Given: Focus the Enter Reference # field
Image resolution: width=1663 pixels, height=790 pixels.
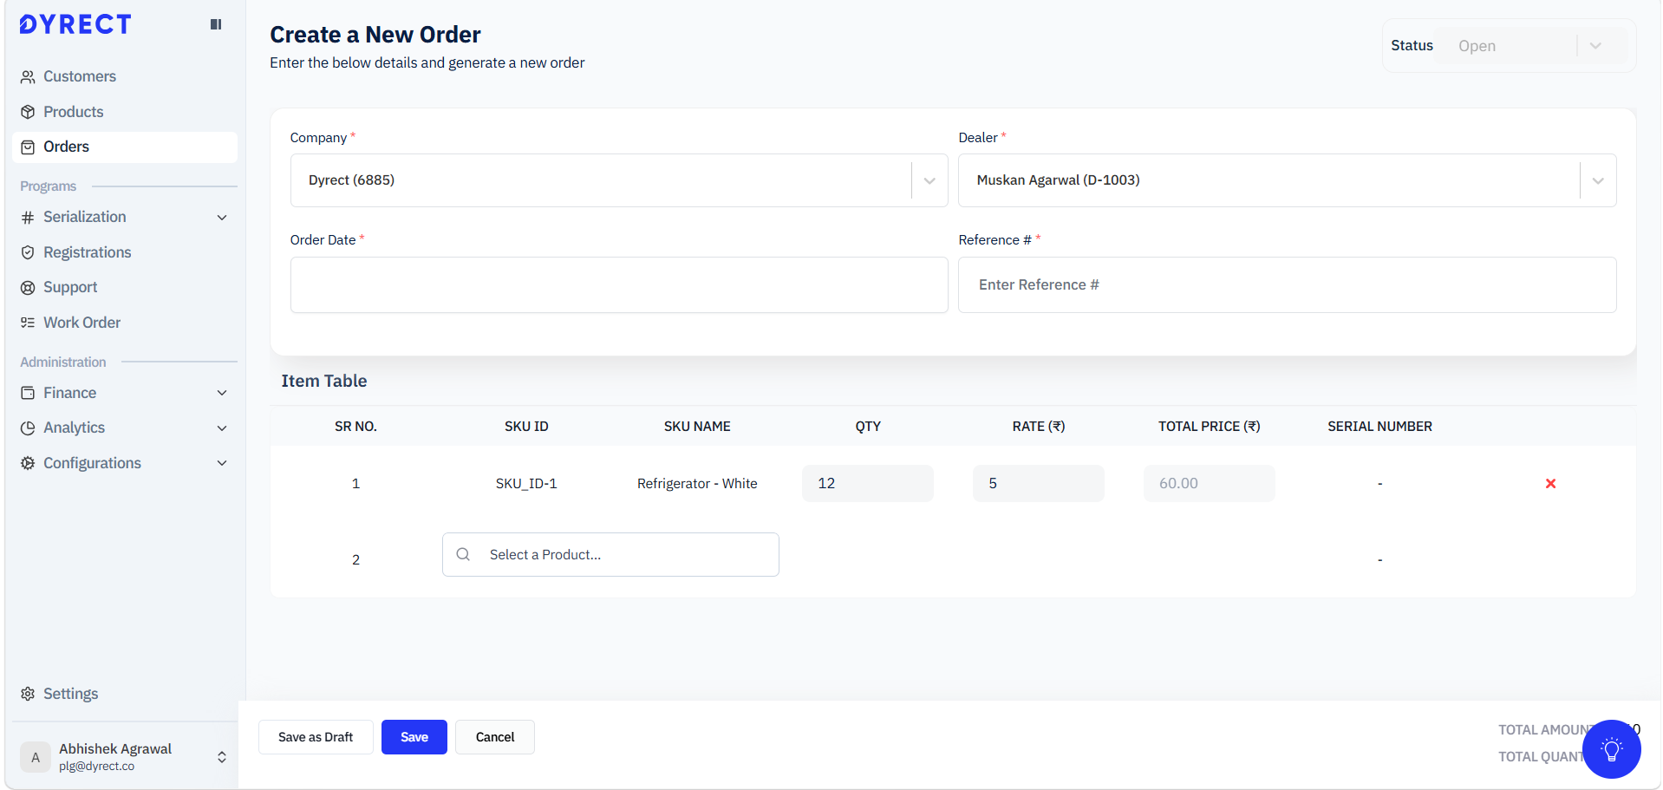Looking at the screenshot, I should click(x=1287, y=285).
